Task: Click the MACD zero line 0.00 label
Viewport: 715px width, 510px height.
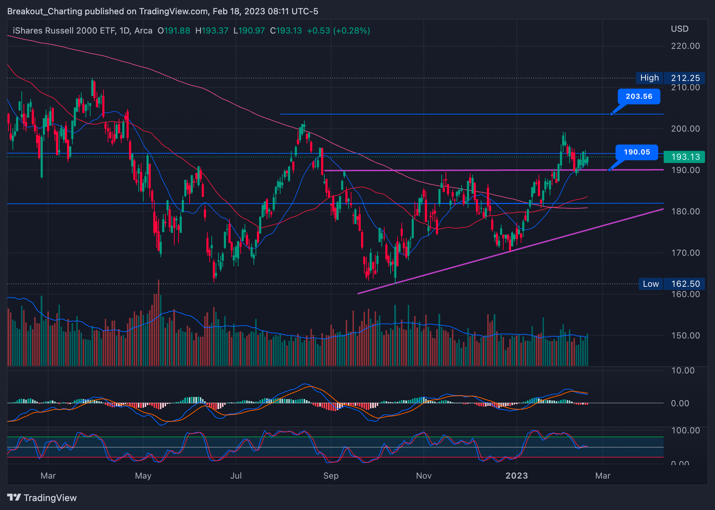Action: (x=680, y=403)
